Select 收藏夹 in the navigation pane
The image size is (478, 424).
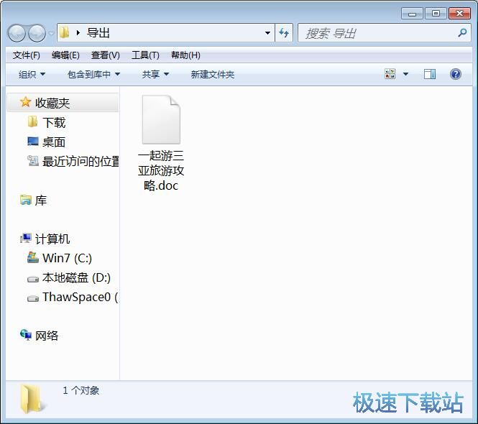pos(63,103)
